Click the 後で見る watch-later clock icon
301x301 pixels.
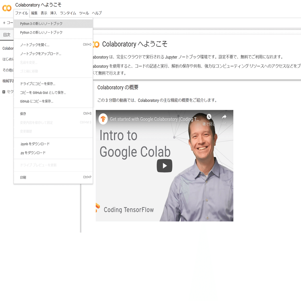coord(209,117)
